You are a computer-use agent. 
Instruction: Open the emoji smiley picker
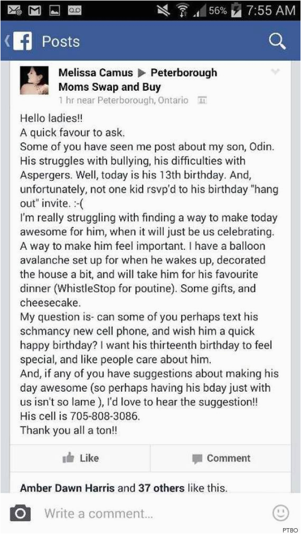coord(280,512)
